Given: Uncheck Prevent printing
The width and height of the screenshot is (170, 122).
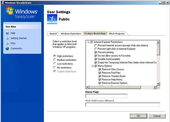Looking at the screenshot, I should point(96,52).
